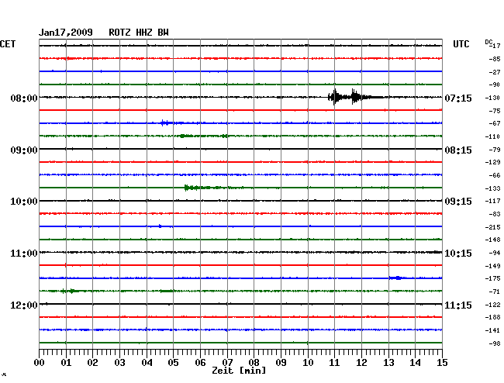This screenshot has height=383, width=504.
Task: Click DC value -75
Action: (495, 111)
